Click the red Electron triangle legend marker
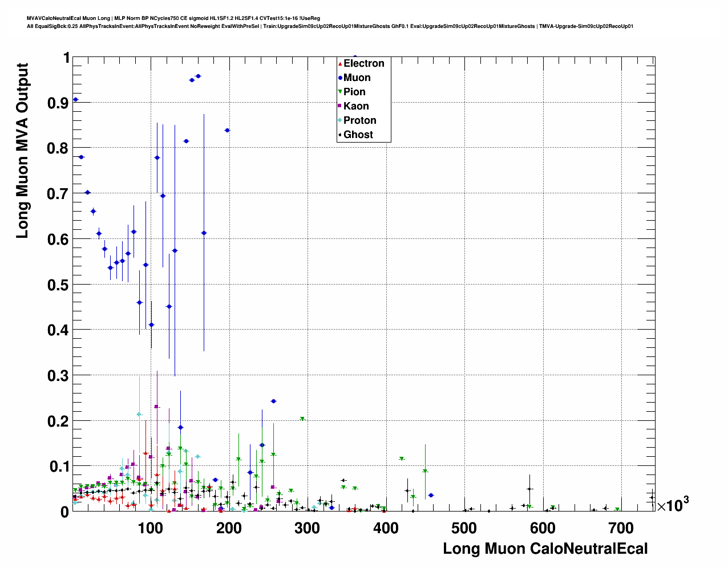The image size is (728, 568). click(x=340, y=63)
